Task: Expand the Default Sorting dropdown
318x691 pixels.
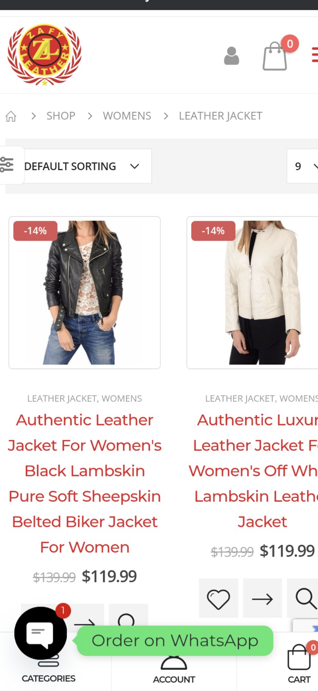Action: pyautogui.click(x=87, y=166)
